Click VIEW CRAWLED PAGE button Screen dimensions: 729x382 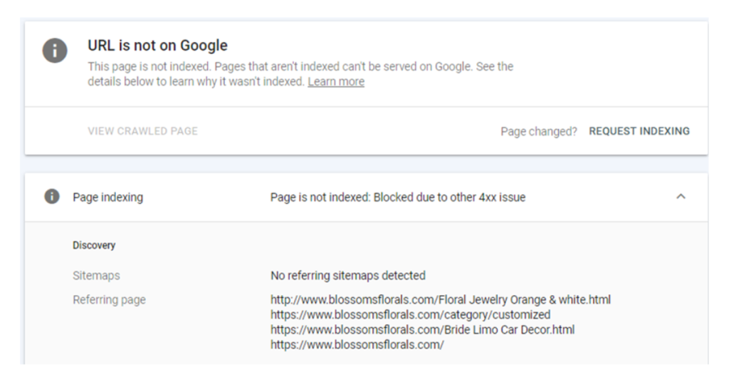142,131
